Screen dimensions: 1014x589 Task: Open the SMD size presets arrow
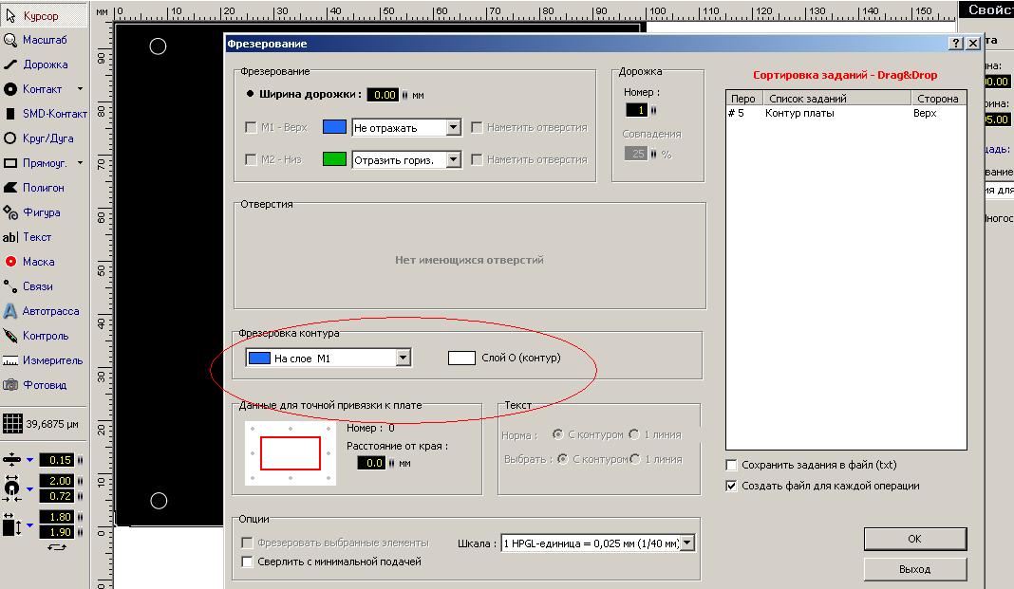pos(29,525)
